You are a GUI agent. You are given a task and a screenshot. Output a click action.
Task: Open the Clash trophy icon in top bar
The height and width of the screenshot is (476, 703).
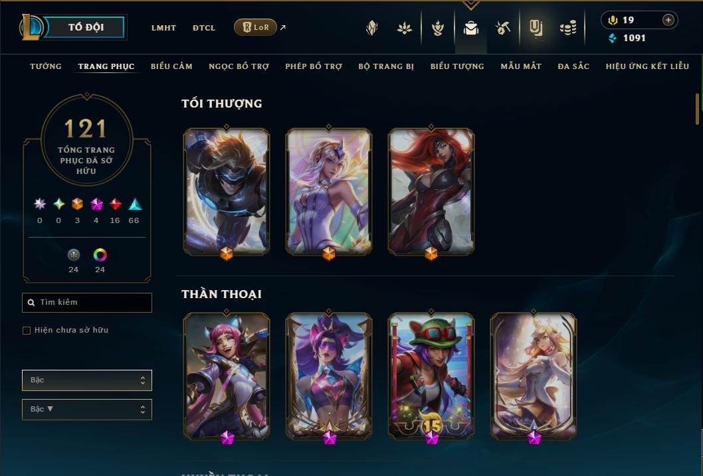click(x=438, y=28)
